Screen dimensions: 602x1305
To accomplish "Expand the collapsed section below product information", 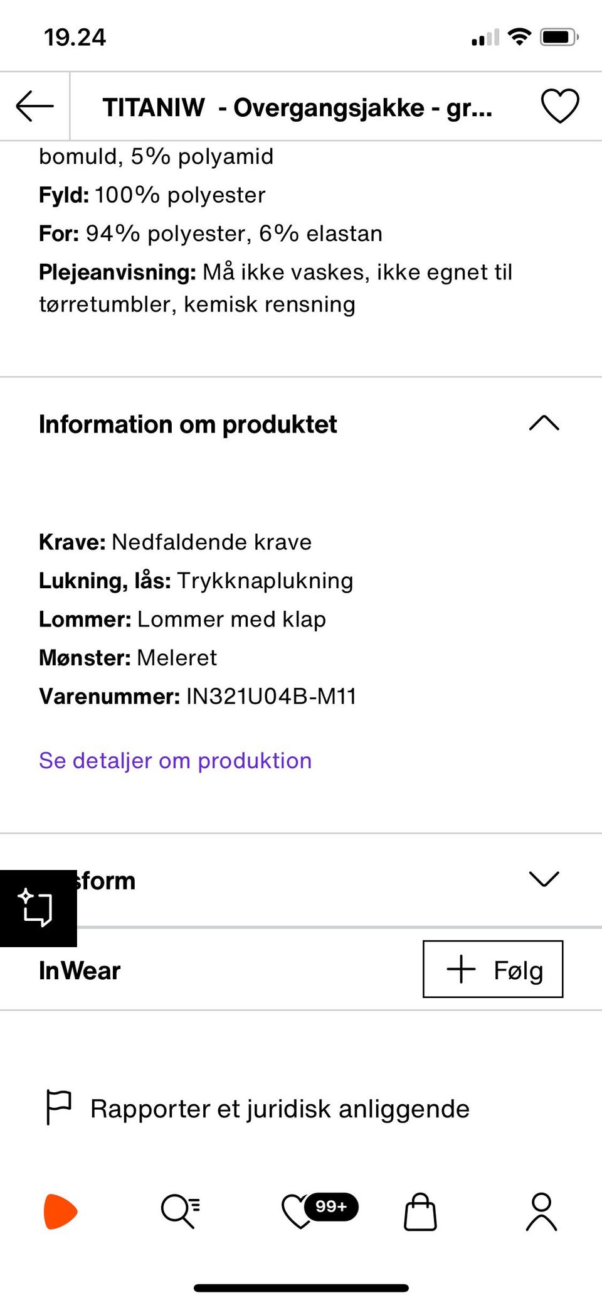I will click(544, 879).
